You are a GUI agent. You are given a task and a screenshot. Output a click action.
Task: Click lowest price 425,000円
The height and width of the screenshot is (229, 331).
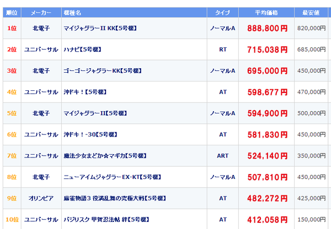(311, 198)
